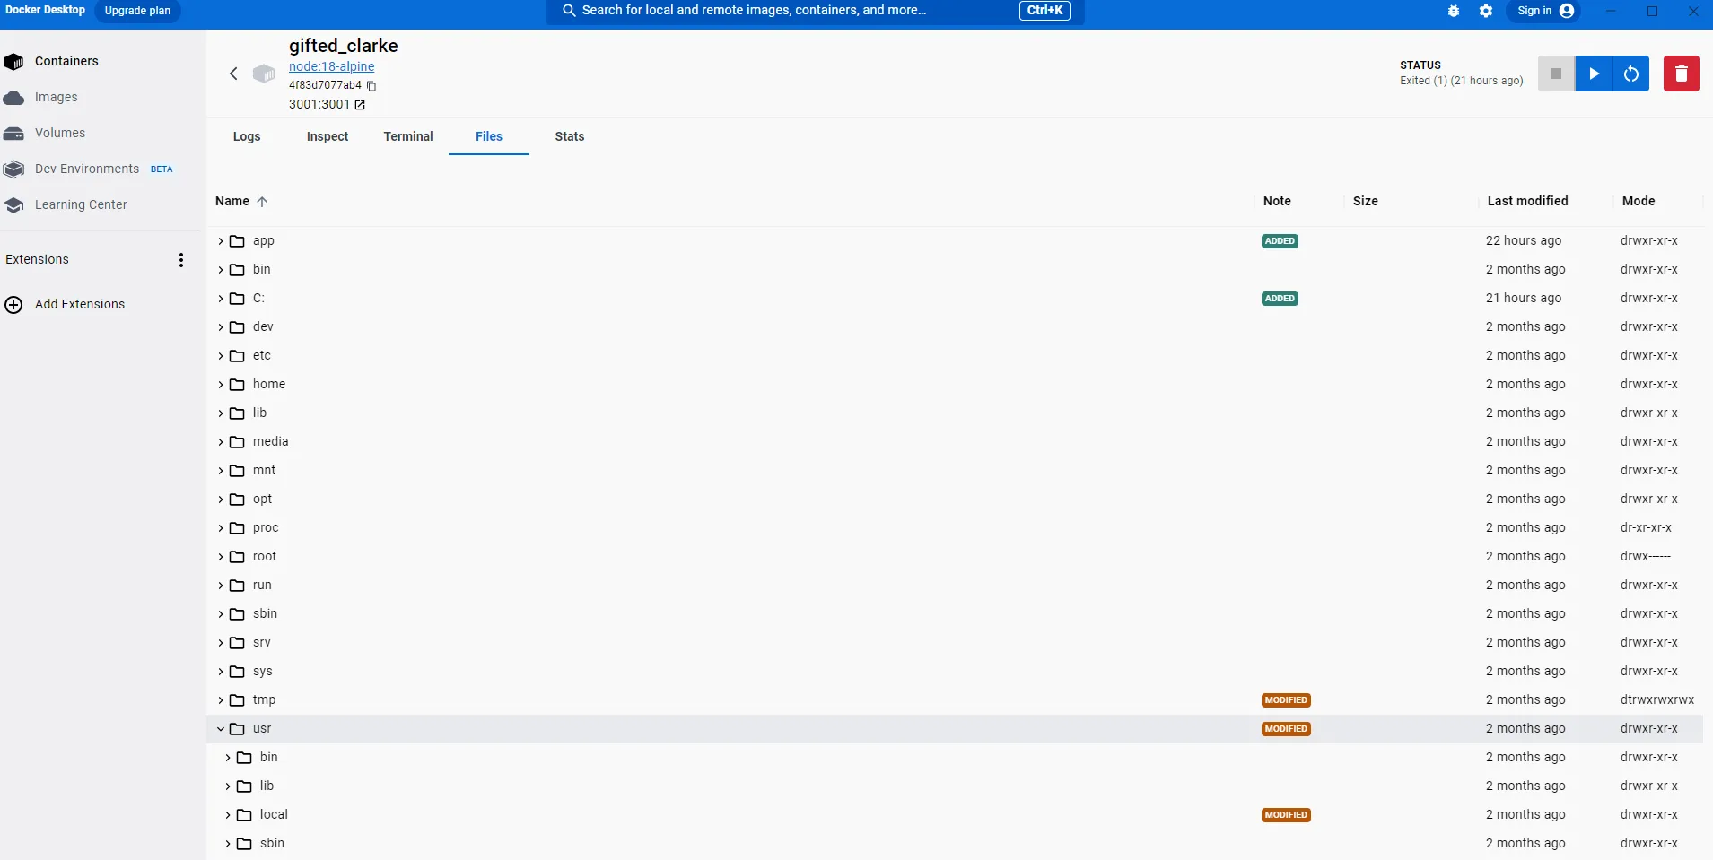1713x860 pixels.
Task: Expand the sys folder
Action: pos(221,672)
